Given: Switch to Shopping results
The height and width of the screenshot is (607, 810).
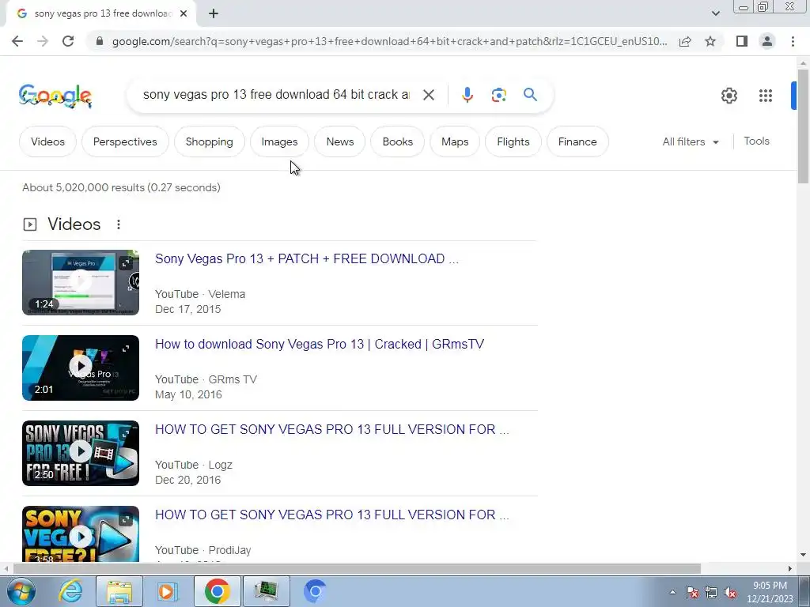Looking at the screenshot, I should coord(209,141).
